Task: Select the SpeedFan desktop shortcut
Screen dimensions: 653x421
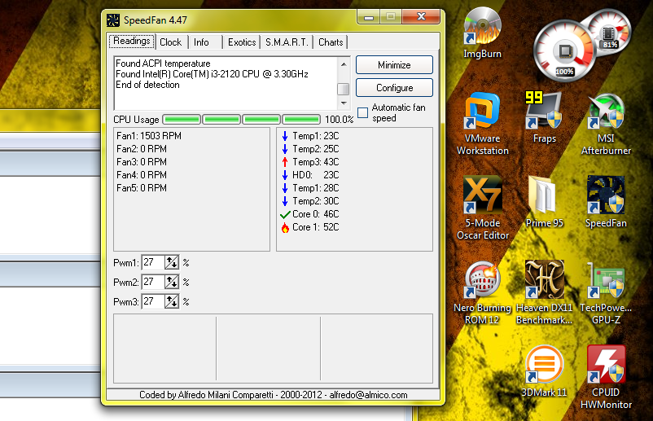Action: click(606, 202)
